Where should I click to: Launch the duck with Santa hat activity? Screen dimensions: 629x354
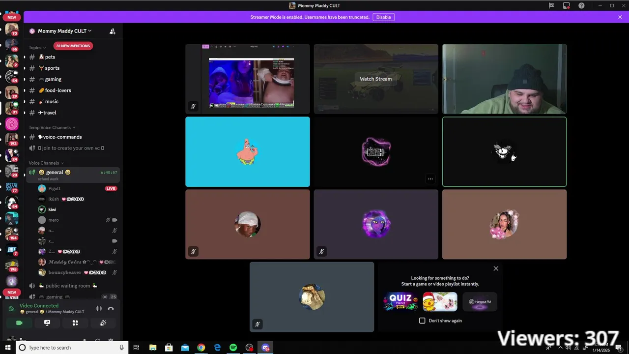tap(440, 301)
